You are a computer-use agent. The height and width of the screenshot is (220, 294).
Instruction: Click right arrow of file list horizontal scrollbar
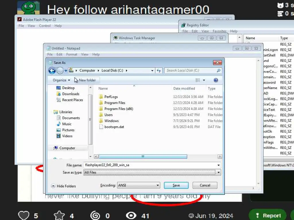[220, 156]
